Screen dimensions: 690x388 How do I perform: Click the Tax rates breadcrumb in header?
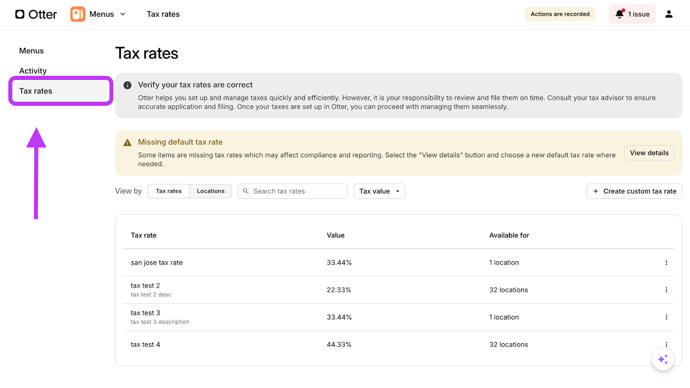163,14
